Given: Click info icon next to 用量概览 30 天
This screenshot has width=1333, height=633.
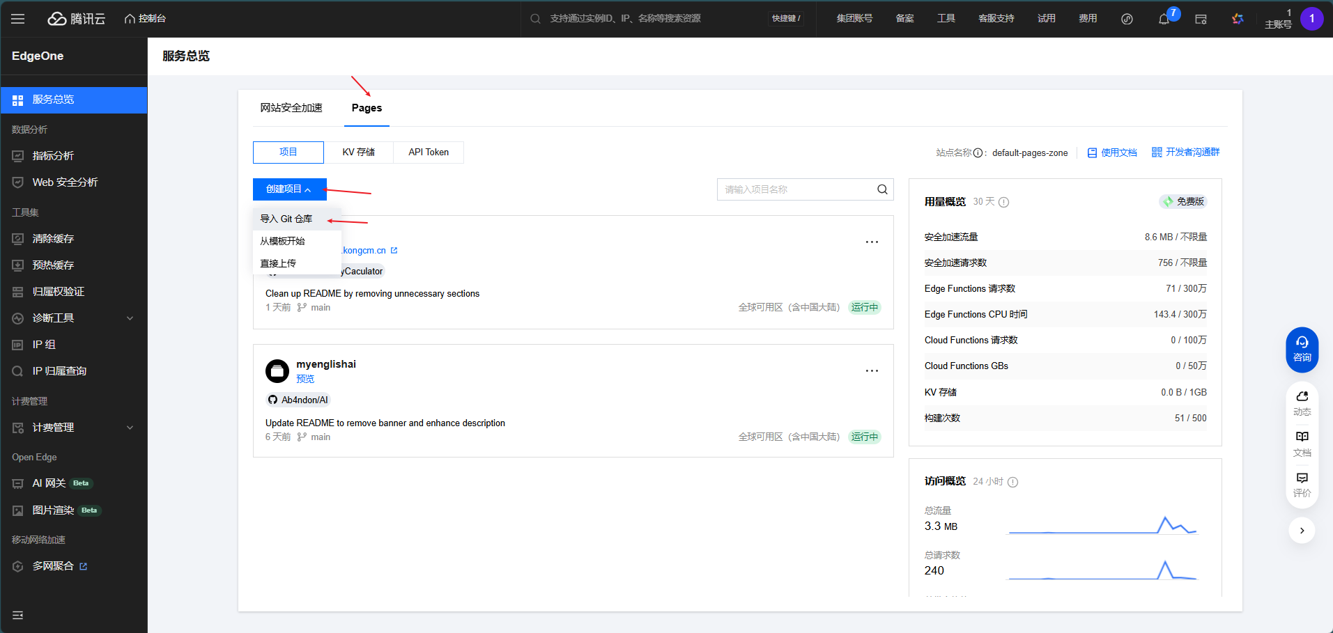Looking at the screenshot, I should tap(1003, 203).
